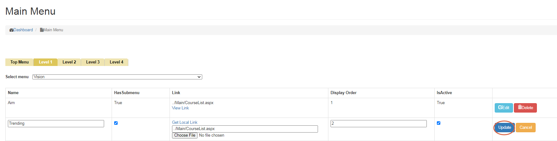The width and height of the screenshot is (557, 141).
Task: Click the Edit pencil icon for Aim row
Action: (500, 108)
